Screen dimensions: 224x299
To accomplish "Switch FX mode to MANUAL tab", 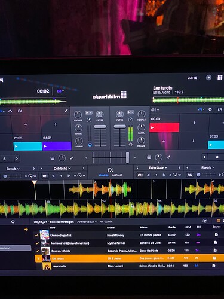I will click(104, 175).
